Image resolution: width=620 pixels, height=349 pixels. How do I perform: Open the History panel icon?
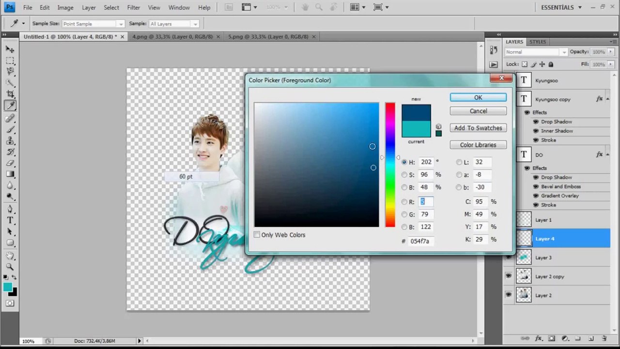coord(494,50)
